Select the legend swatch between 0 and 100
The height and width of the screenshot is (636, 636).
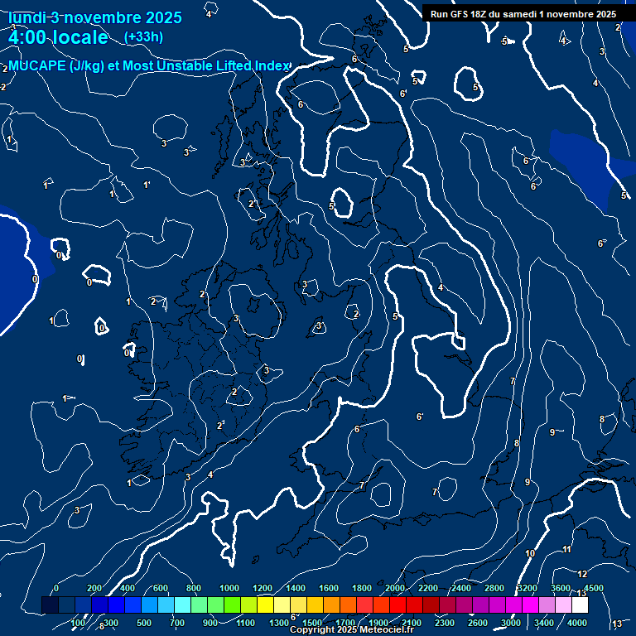pos(66,605)
